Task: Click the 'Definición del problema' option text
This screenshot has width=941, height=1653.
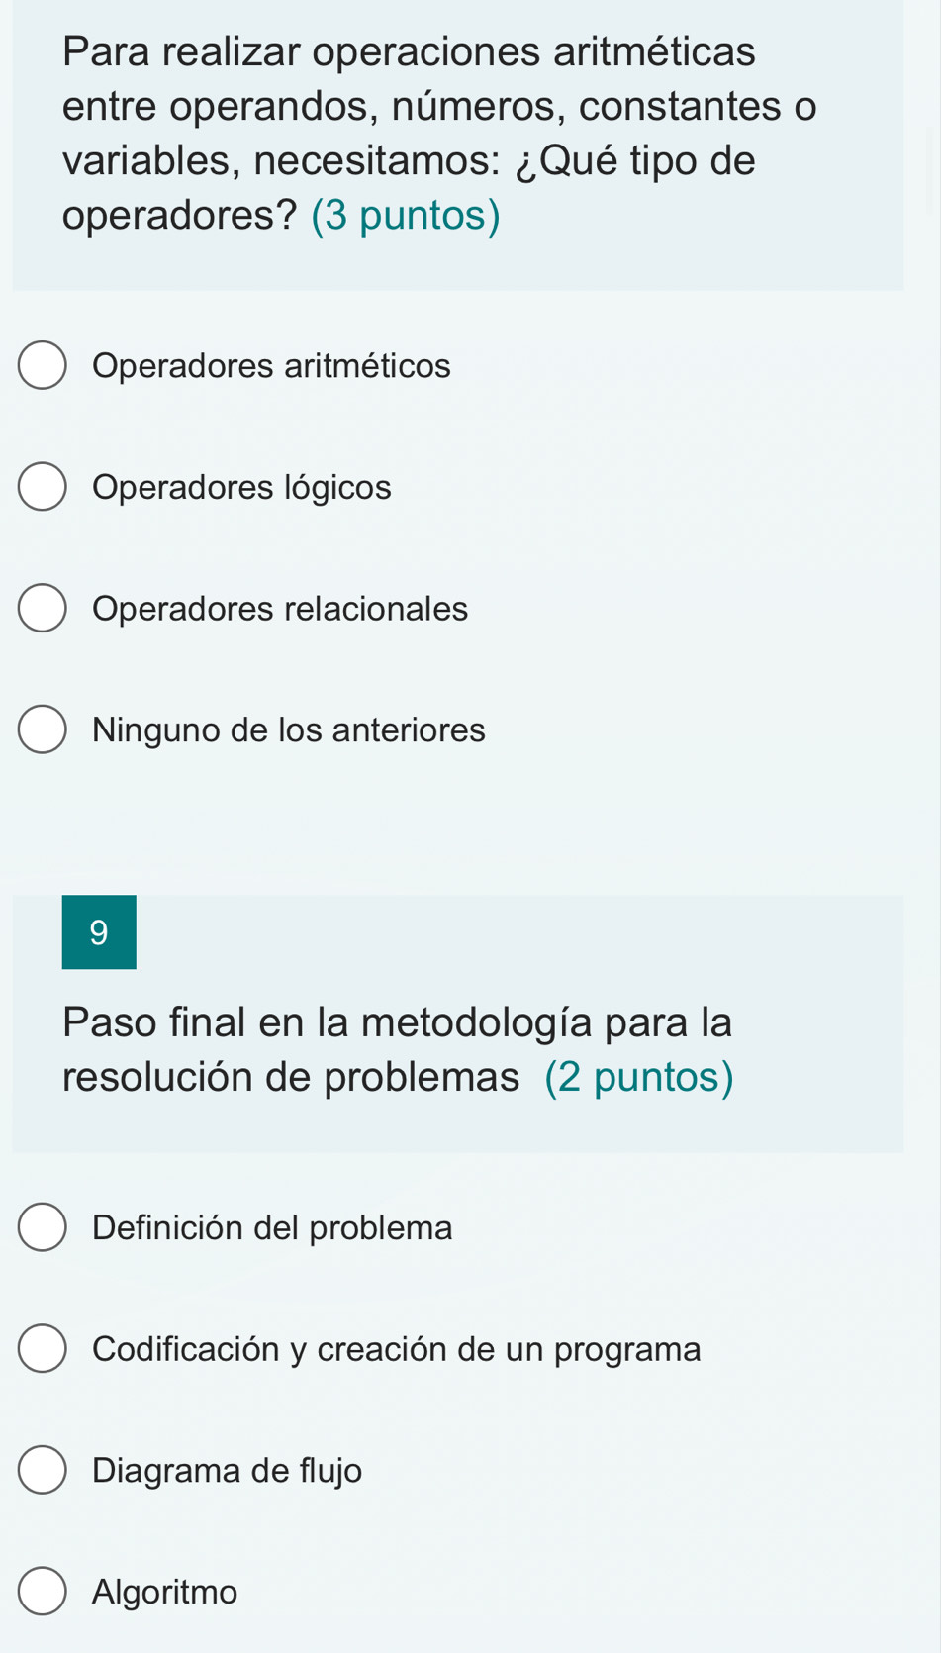Action: 272,1227
